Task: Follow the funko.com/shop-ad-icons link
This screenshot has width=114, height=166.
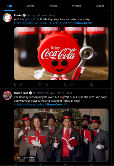Action: click(x=32, y=23)
